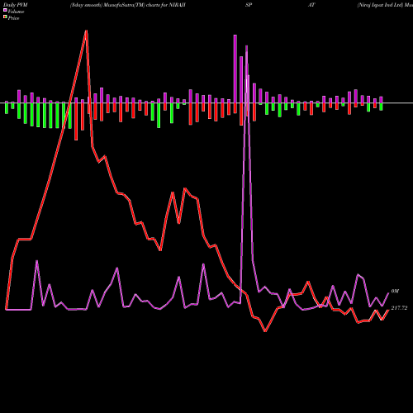Click the '217.72' price value label
The image size is (413, 413).
(399, 308)
